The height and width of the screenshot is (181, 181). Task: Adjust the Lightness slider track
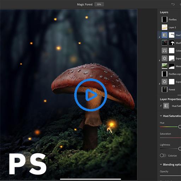(x=170, y=148)
